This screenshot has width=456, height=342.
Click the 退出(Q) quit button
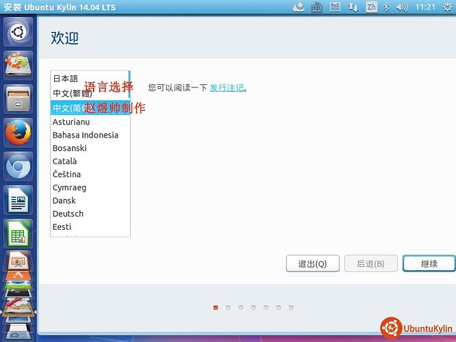(x=313, y=263)
